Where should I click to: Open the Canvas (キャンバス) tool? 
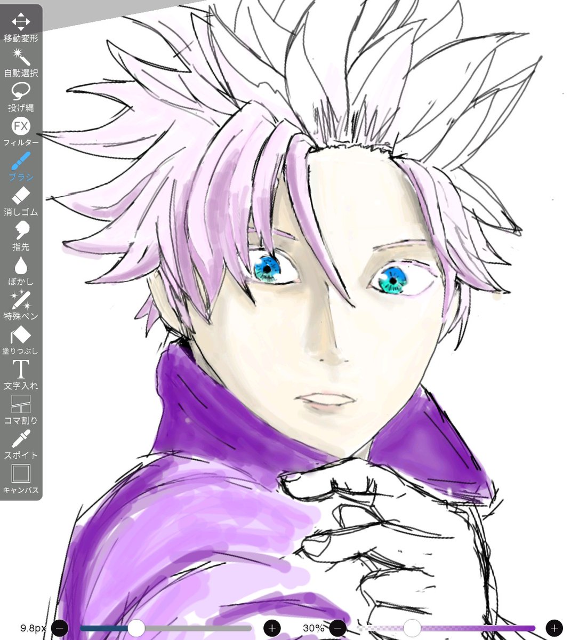pyautogui.click(x=21, y=479)
